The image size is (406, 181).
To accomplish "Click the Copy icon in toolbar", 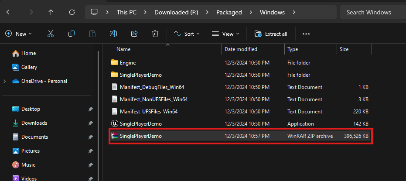I will pyautogui.click(x=72, y=34).
